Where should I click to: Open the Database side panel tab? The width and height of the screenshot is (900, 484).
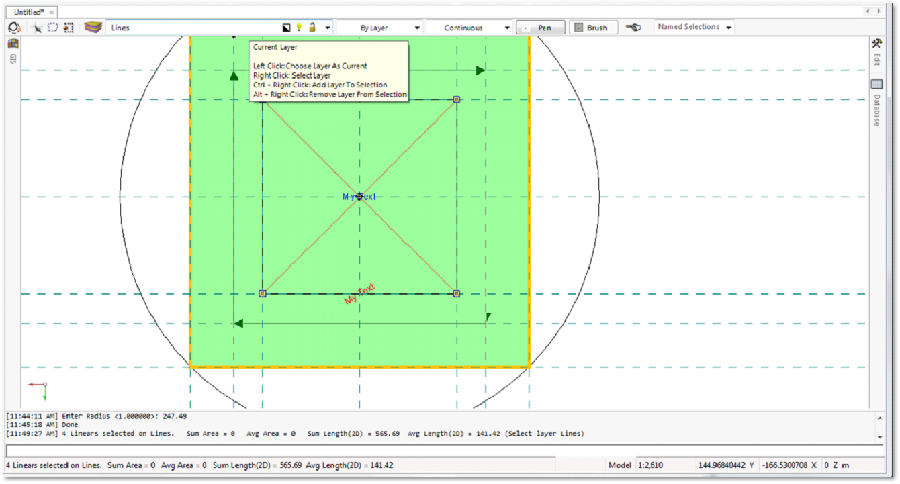click(x=876, y=109)
